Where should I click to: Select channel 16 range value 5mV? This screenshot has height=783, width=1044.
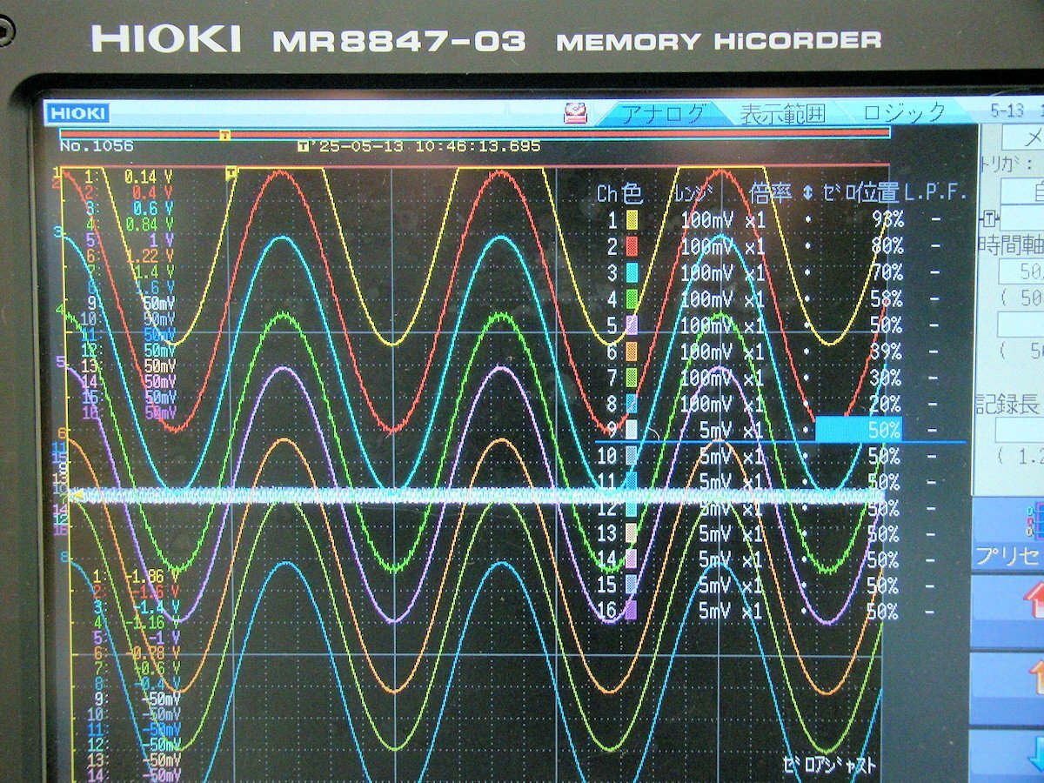point(716,611)
